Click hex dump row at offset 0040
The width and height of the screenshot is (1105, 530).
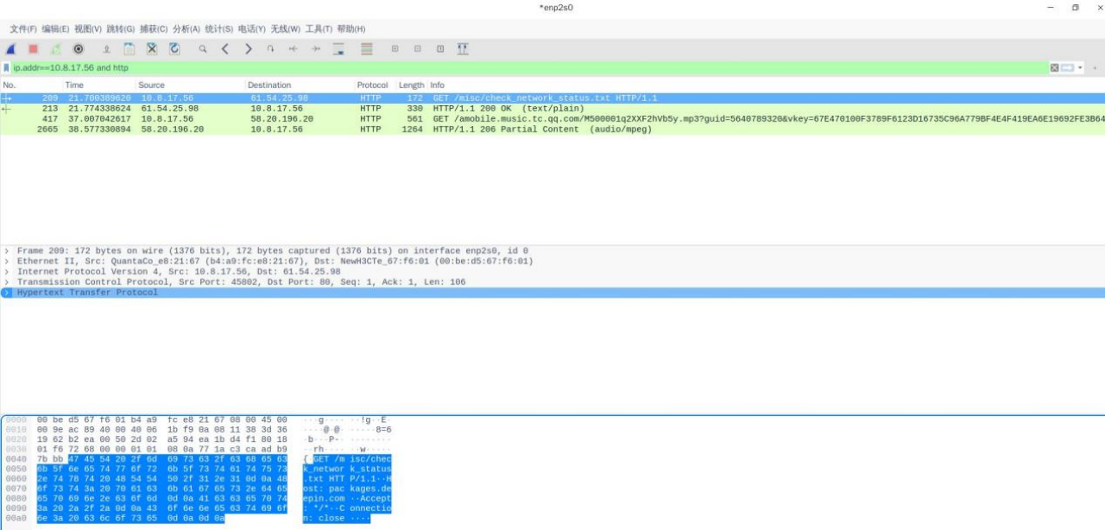pyautogui.click(x=199, y=458)
